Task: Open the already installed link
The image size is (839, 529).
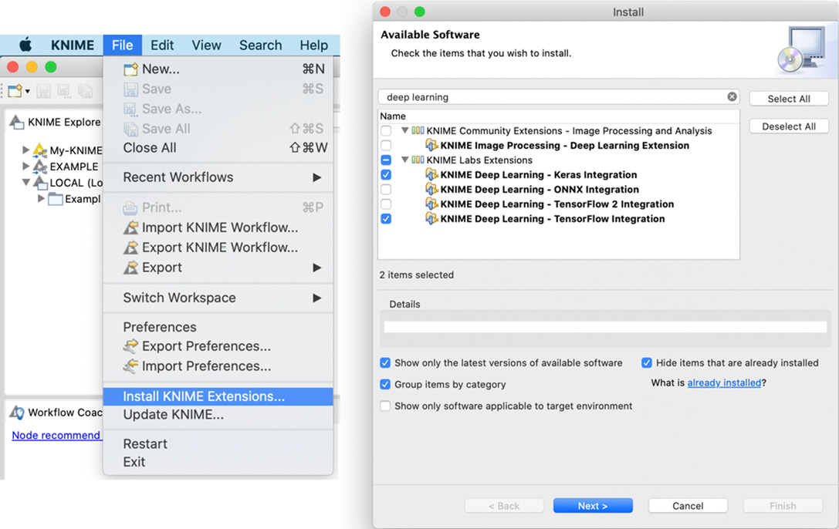Action: (724, 382)
